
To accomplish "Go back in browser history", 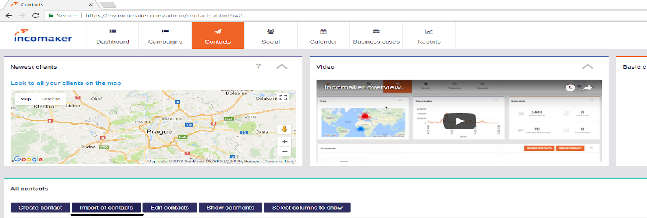I will point(9,15).
